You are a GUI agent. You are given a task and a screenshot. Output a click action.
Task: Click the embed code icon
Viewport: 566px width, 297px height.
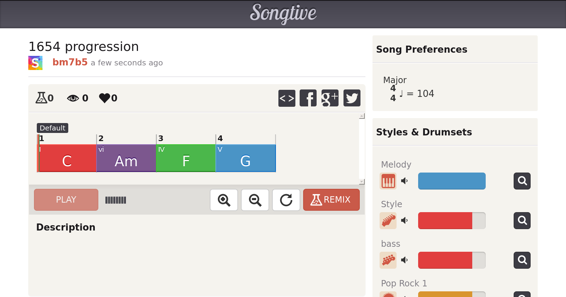(x=287, y=98)
